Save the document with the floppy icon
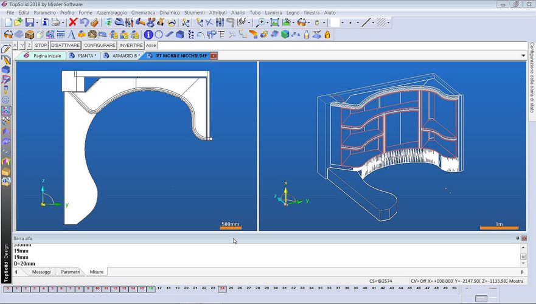Screen dimensions: 536x304 (x=30, y=22)
